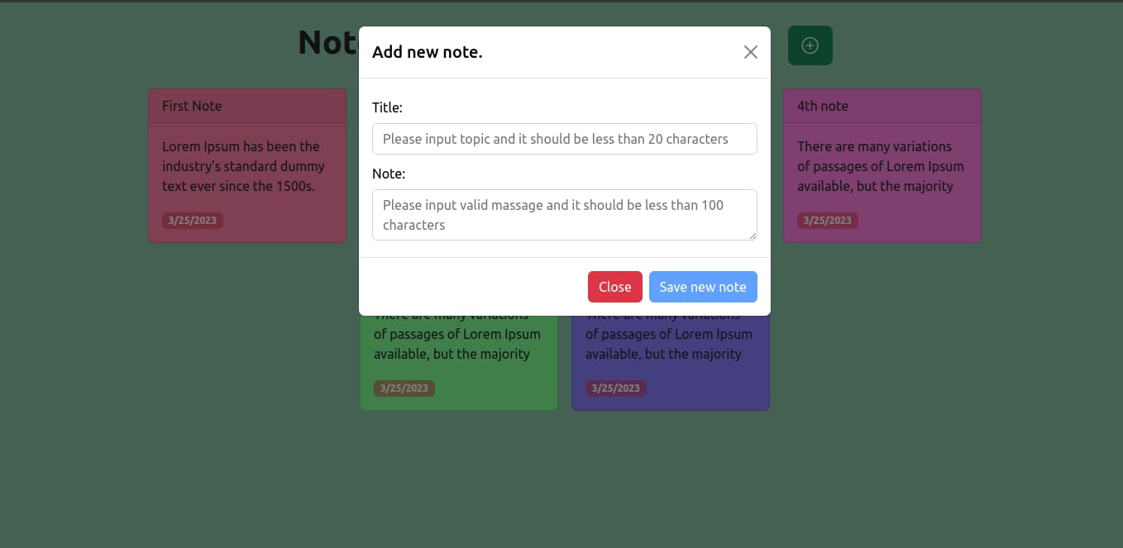1123x548 pixels.
Task: Click the textarea resize handle
Action: [x=753, y=237]
